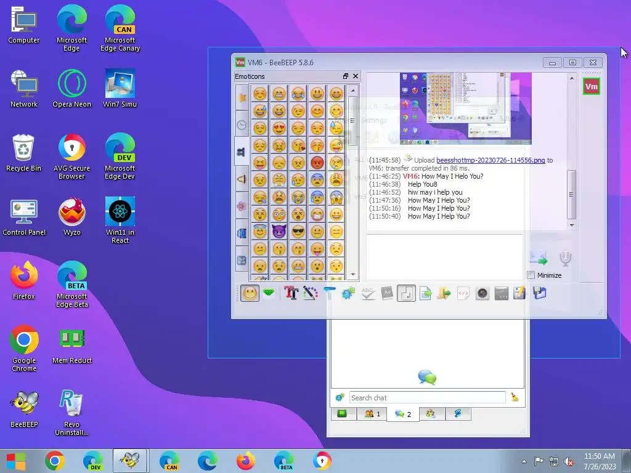Click the Windows Start button
This screenshot has height=473, width=631.
[17, 461]
